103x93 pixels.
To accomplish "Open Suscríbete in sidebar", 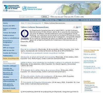I will pos(11,91).
